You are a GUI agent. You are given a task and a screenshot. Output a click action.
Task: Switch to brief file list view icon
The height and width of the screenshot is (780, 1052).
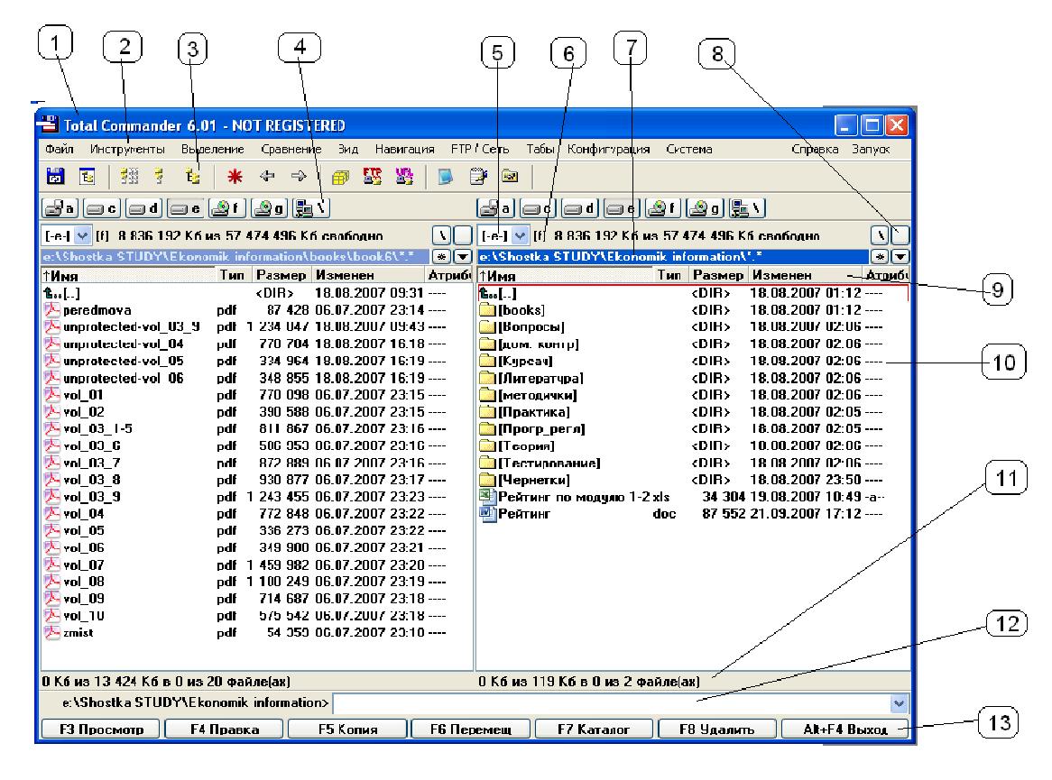[129, 177]
